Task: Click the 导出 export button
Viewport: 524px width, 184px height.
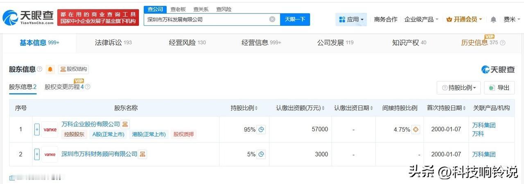Action: [499, 88]
